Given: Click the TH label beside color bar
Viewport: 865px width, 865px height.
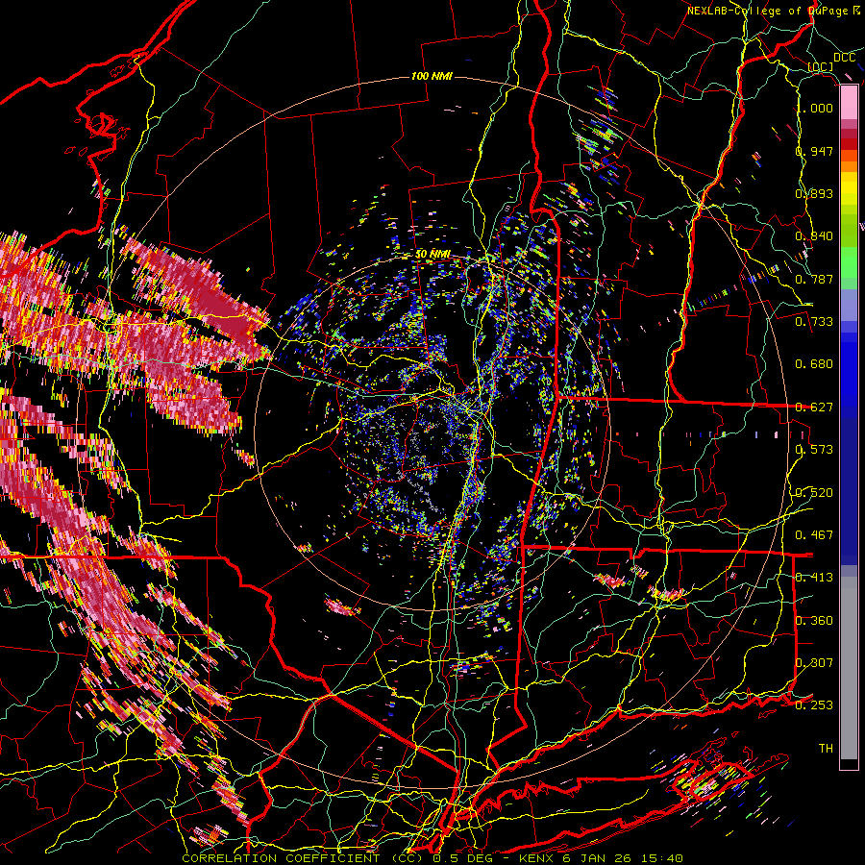Looking at the screenshot, I should [826, 749].
